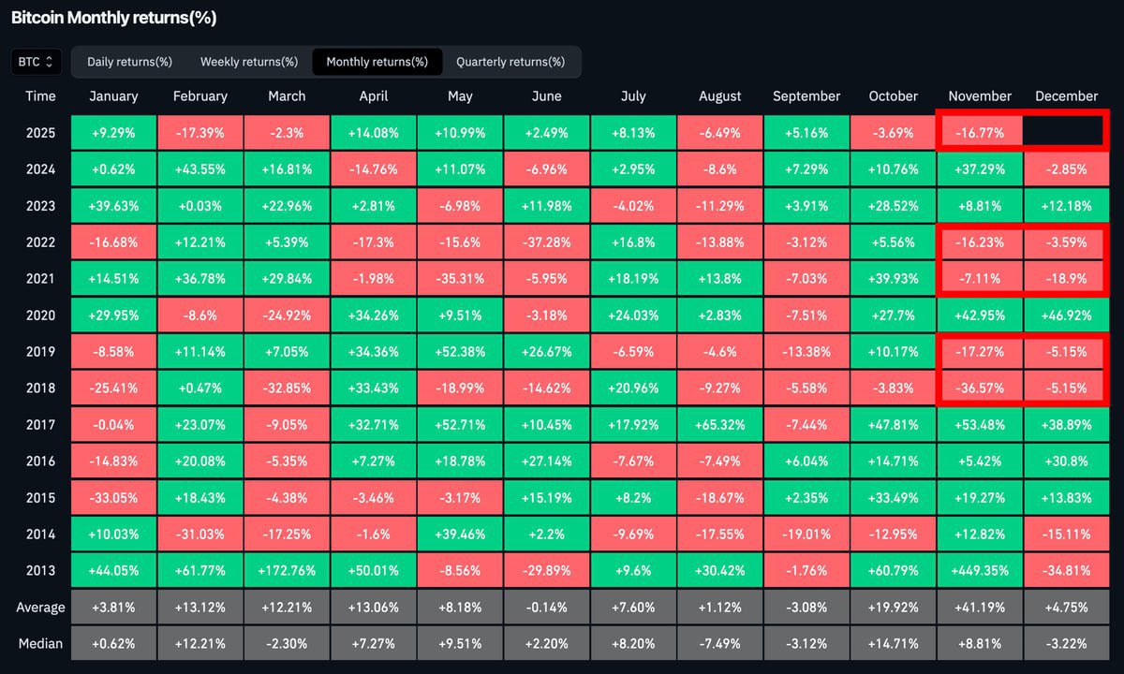The width and height of the screenshot is (1124, 674).
Task: Click the 2013 March cell +172.76%
Action: pyautogui.click(x=287, y=570)
